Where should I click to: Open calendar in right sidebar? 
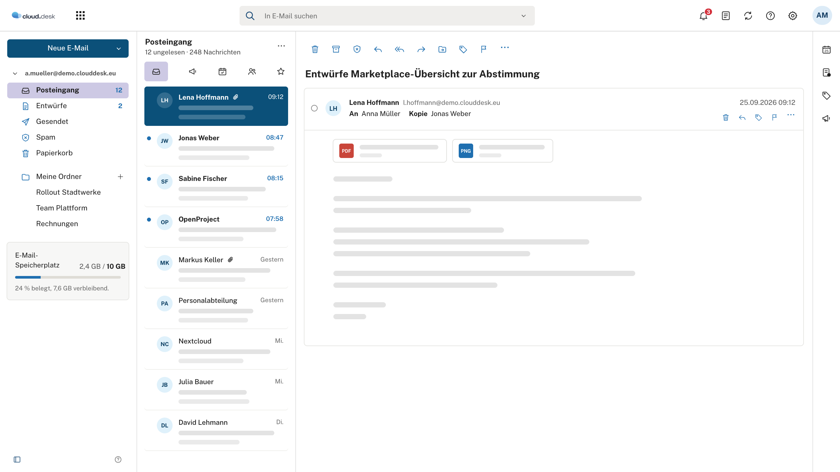[x=827, y=49]
